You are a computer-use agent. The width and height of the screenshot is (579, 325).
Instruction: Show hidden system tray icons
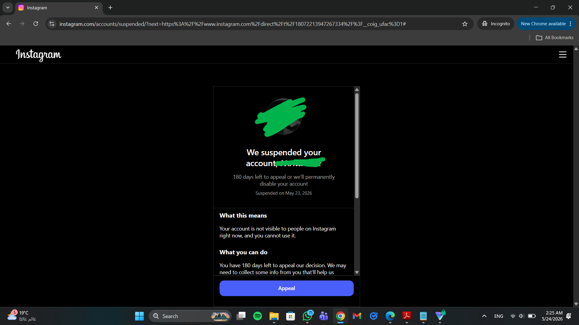click(x=484, y=316)
